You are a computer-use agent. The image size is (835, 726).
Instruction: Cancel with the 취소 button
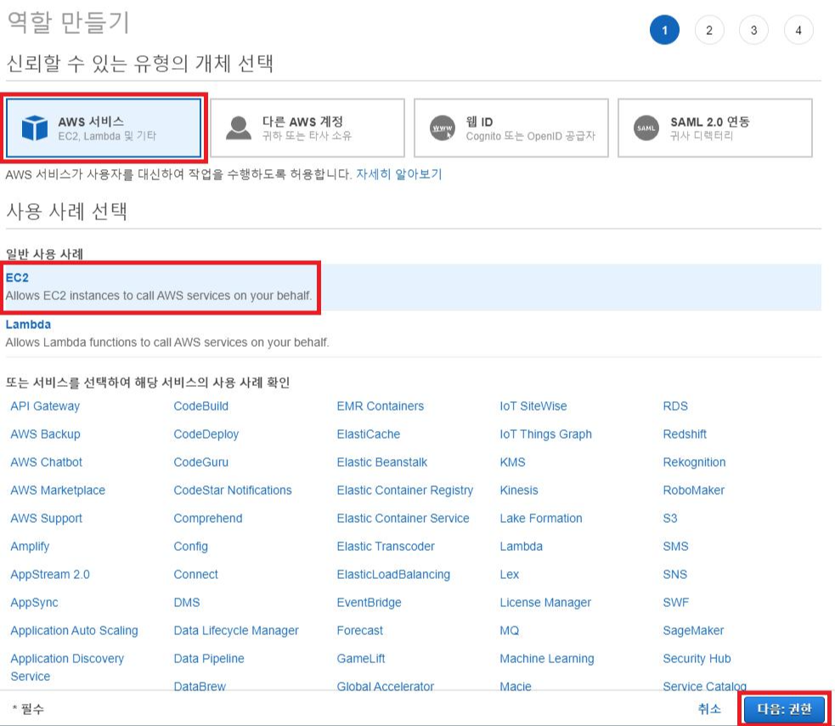point(709,708)
